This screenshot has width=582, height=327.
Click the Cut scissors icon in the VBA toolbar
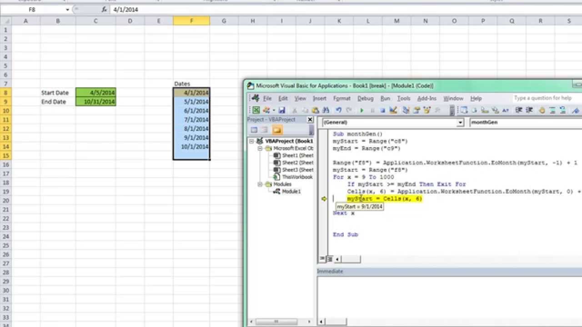tap(295, 110)
